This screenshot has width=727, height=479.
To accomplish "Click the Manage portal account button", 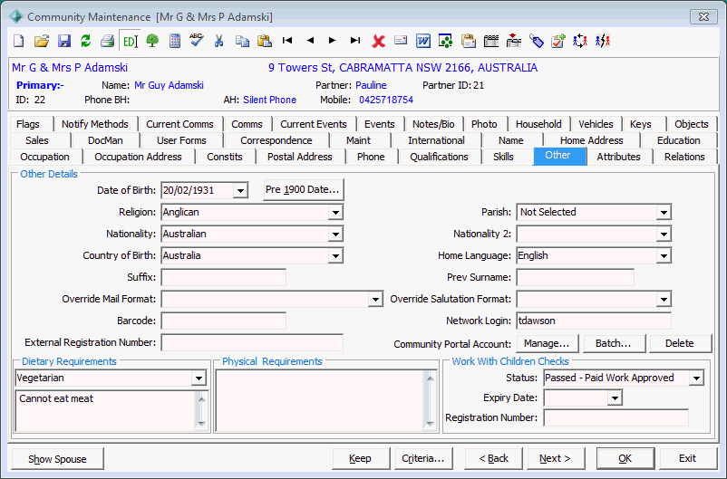I will [548, 343].
